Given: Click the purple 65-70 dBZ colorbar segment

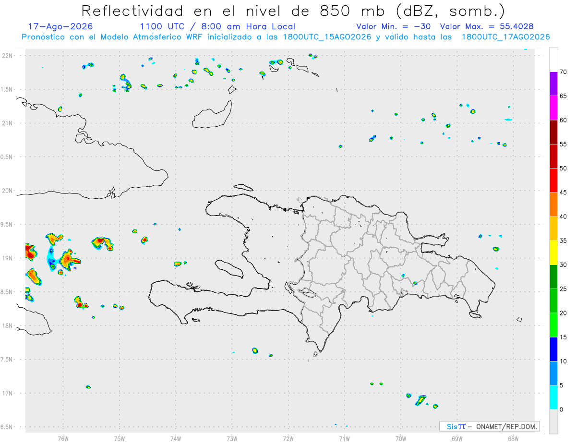Looking at the screenshot, I should 553,84.
